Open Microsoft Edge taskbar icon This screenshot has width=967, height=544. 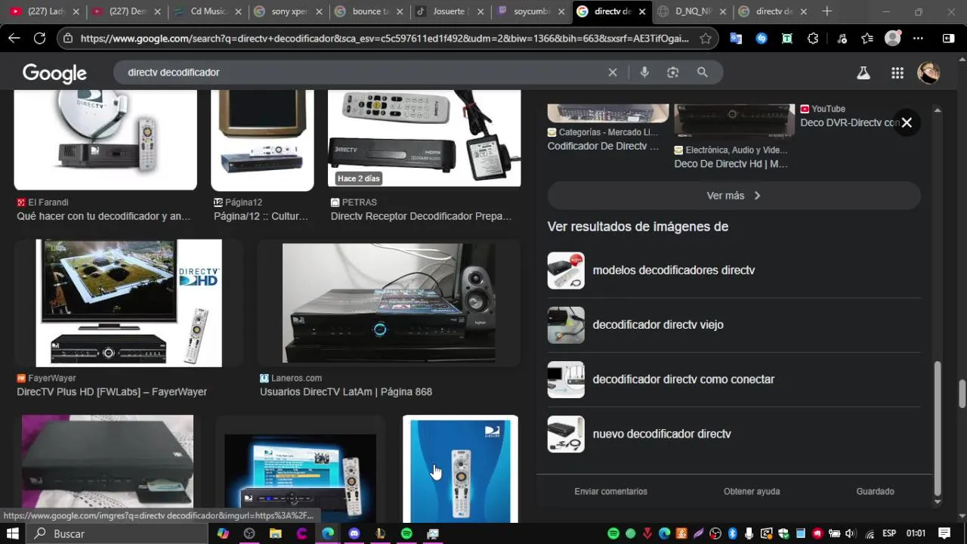click(x=328, y=533)
